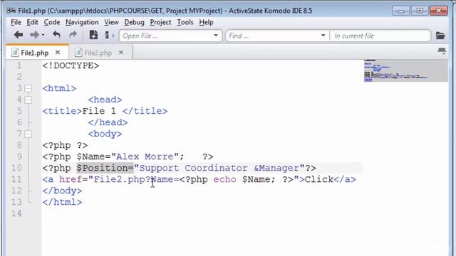Go back with the left arrow icon

19,35
